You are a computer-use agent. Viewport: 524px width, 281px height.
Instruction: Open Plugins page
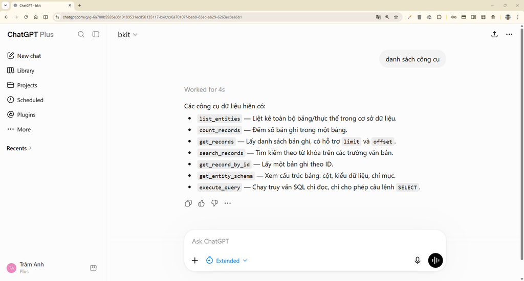21,114
